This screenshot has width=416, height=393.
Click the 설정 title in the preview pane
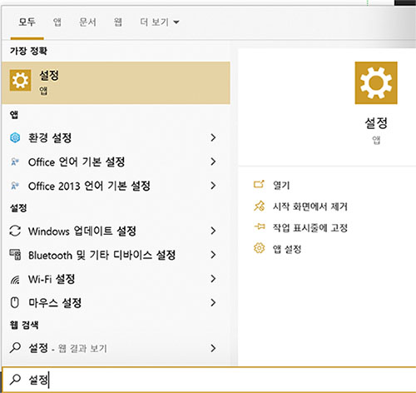376,123
